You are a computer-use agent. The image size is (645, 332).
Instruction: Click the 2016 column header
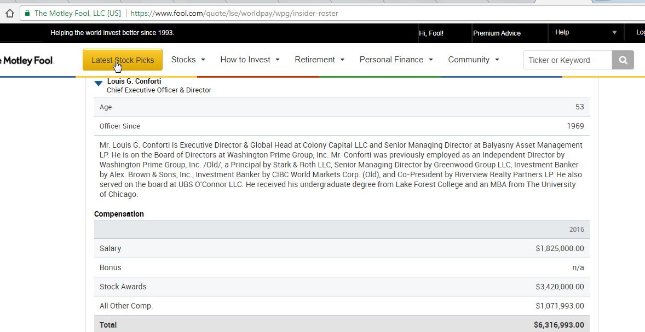(577, 230)
